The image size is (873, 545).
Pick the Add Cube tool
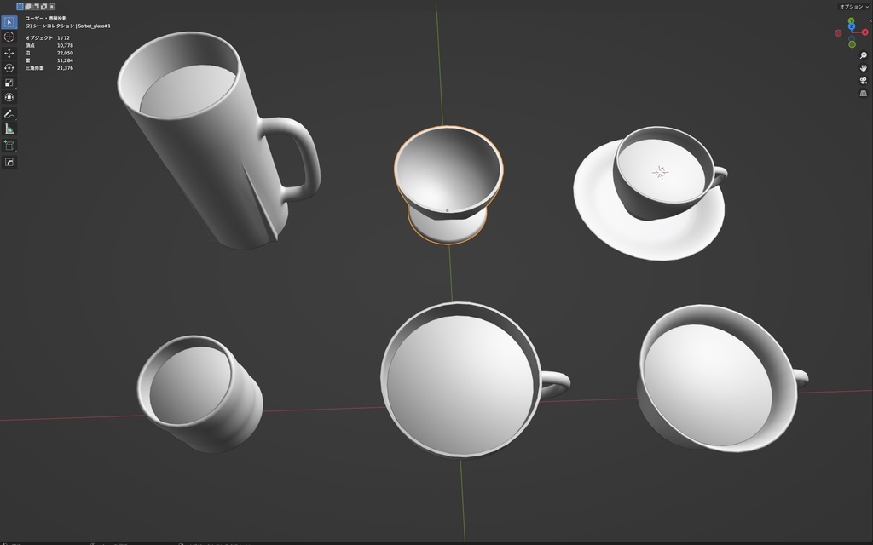pos(9,146)
